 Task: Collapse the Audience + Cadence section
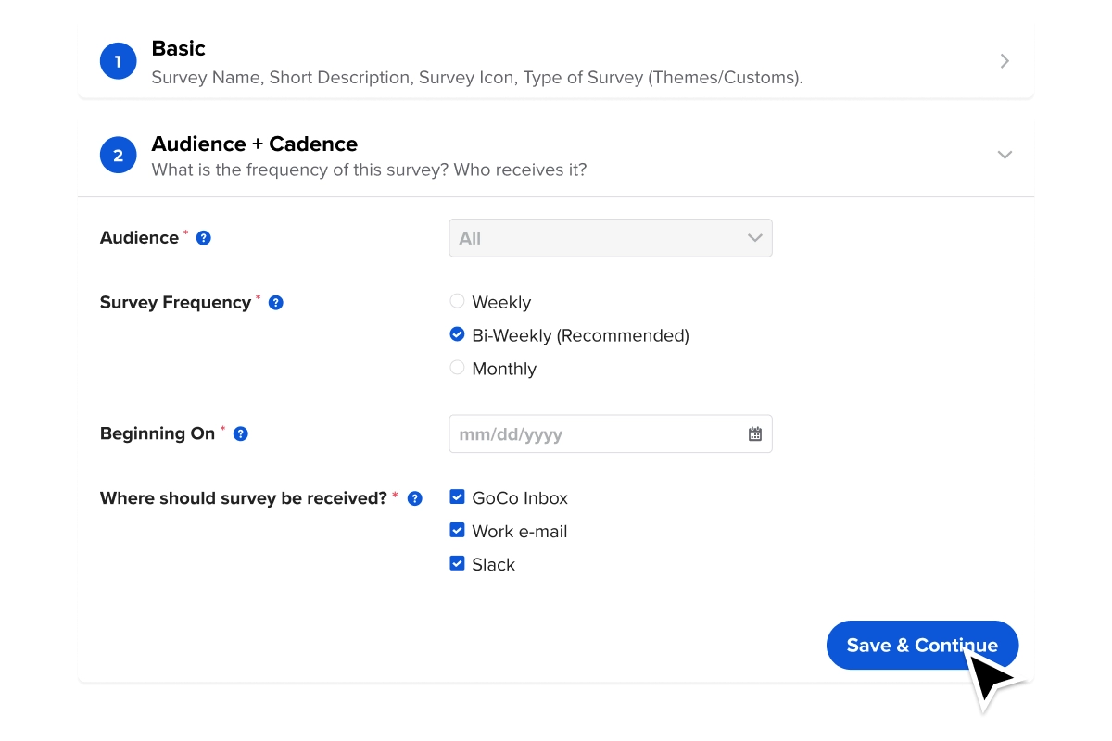point(1005,155)
